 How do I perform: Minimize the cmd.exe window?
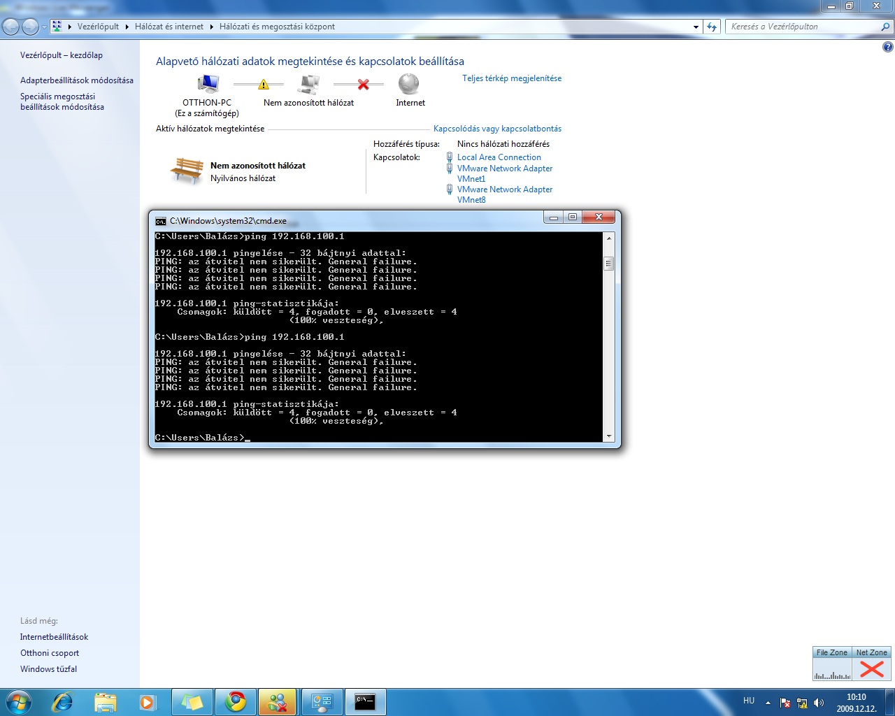click(x=554, y=217)
